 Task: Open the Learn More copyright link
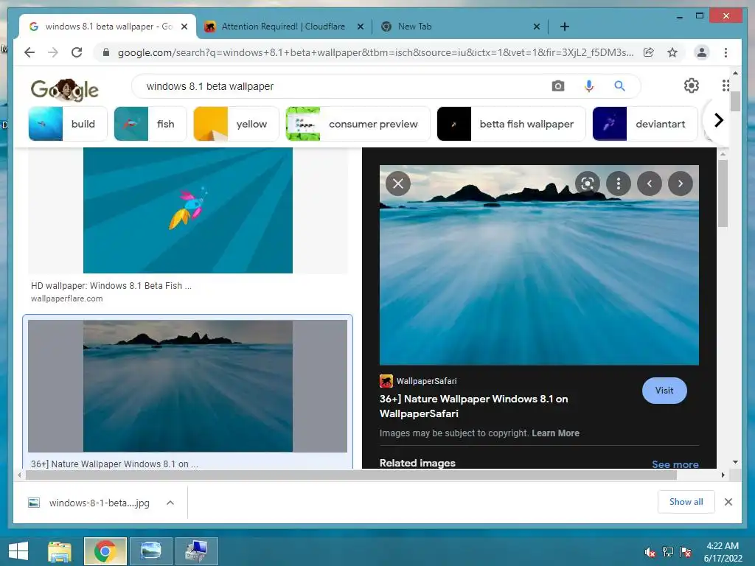point(555,433)
